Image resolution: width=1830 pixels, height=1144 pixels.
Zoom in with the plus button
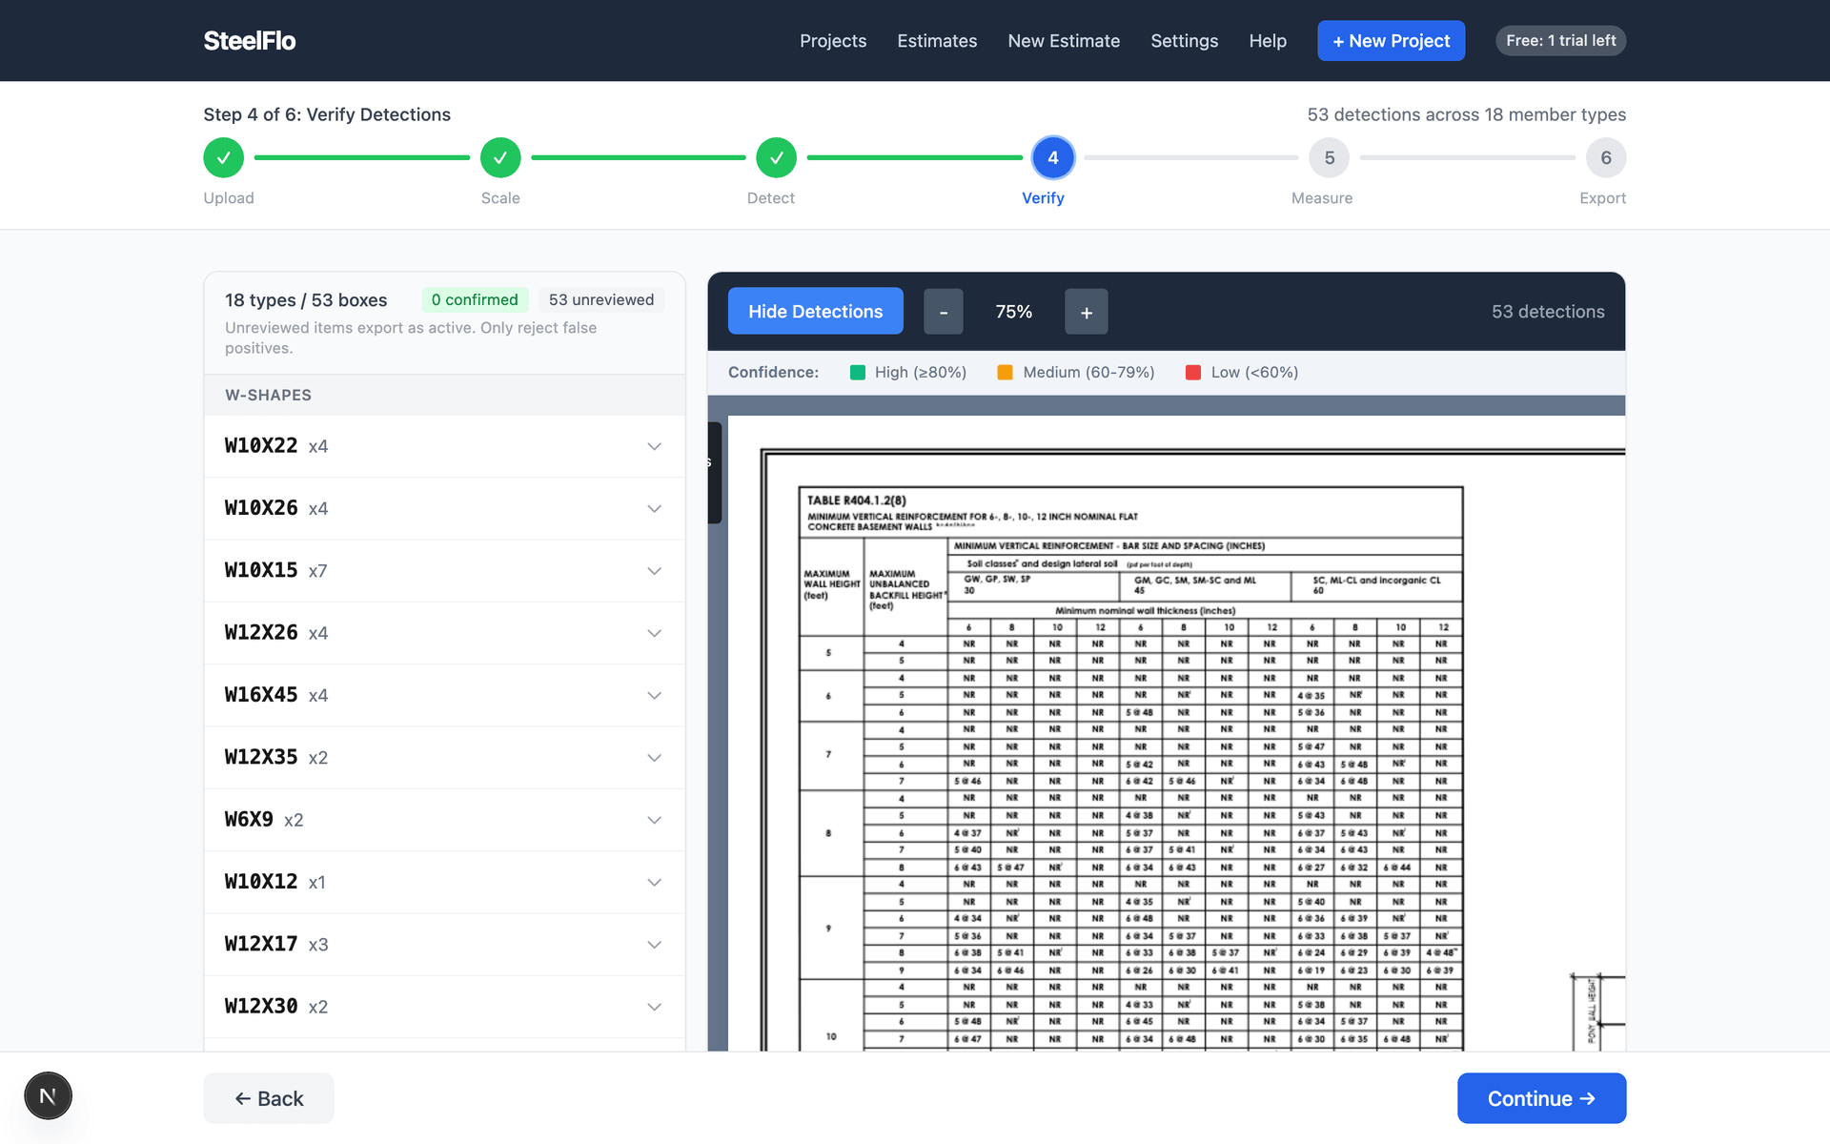click(x=1086, y=311)
